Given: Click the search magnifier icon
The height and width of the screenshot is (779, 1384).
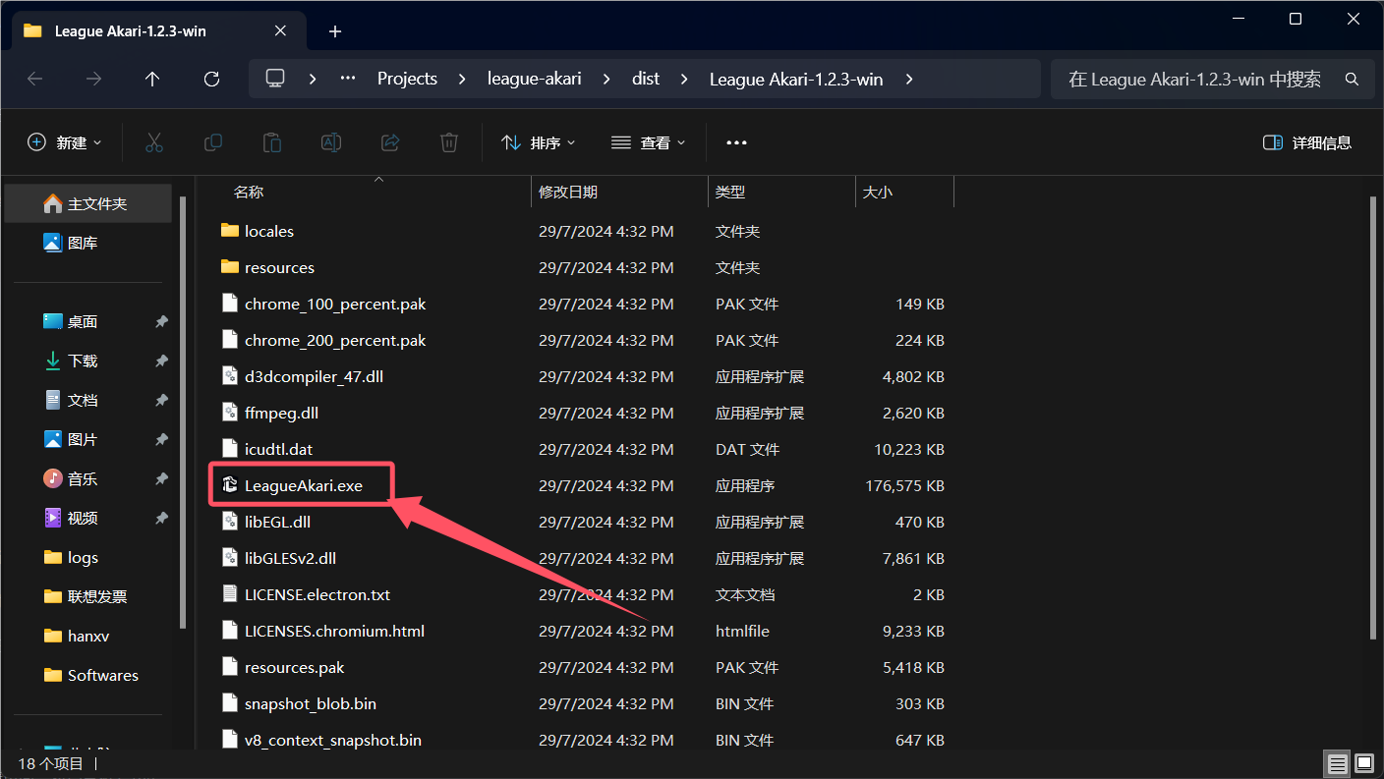Looking at the screenshot, I should (1352, 79).
